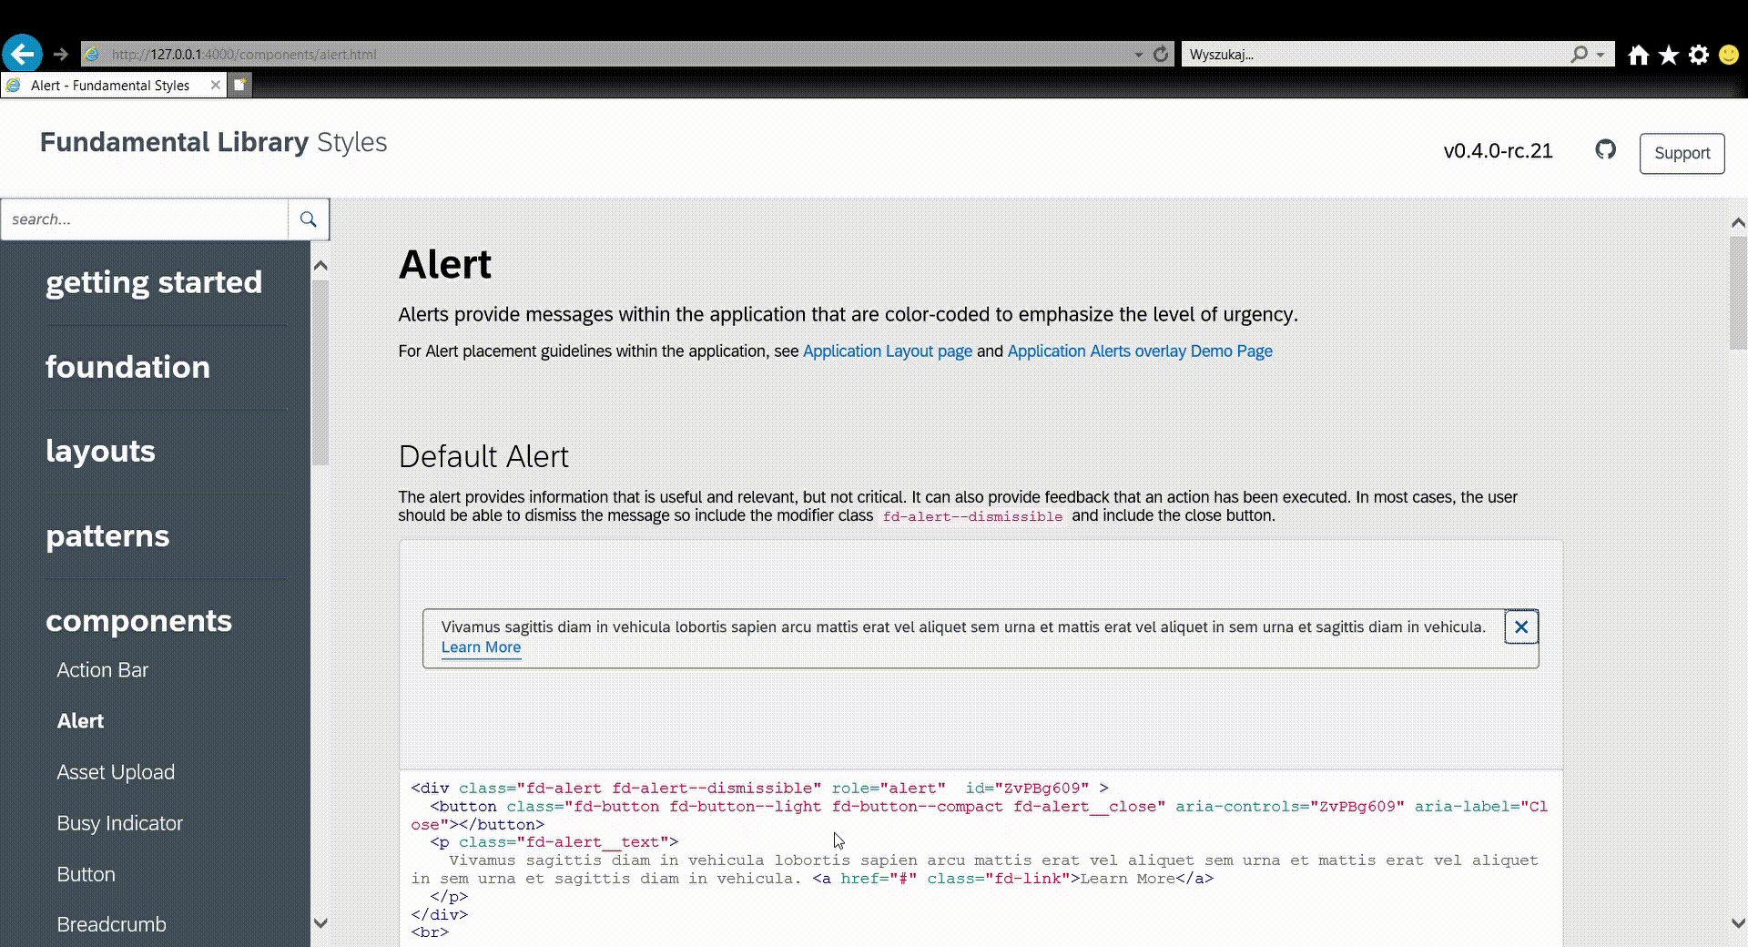Select the Alert sidebar item

coord(80,721)
